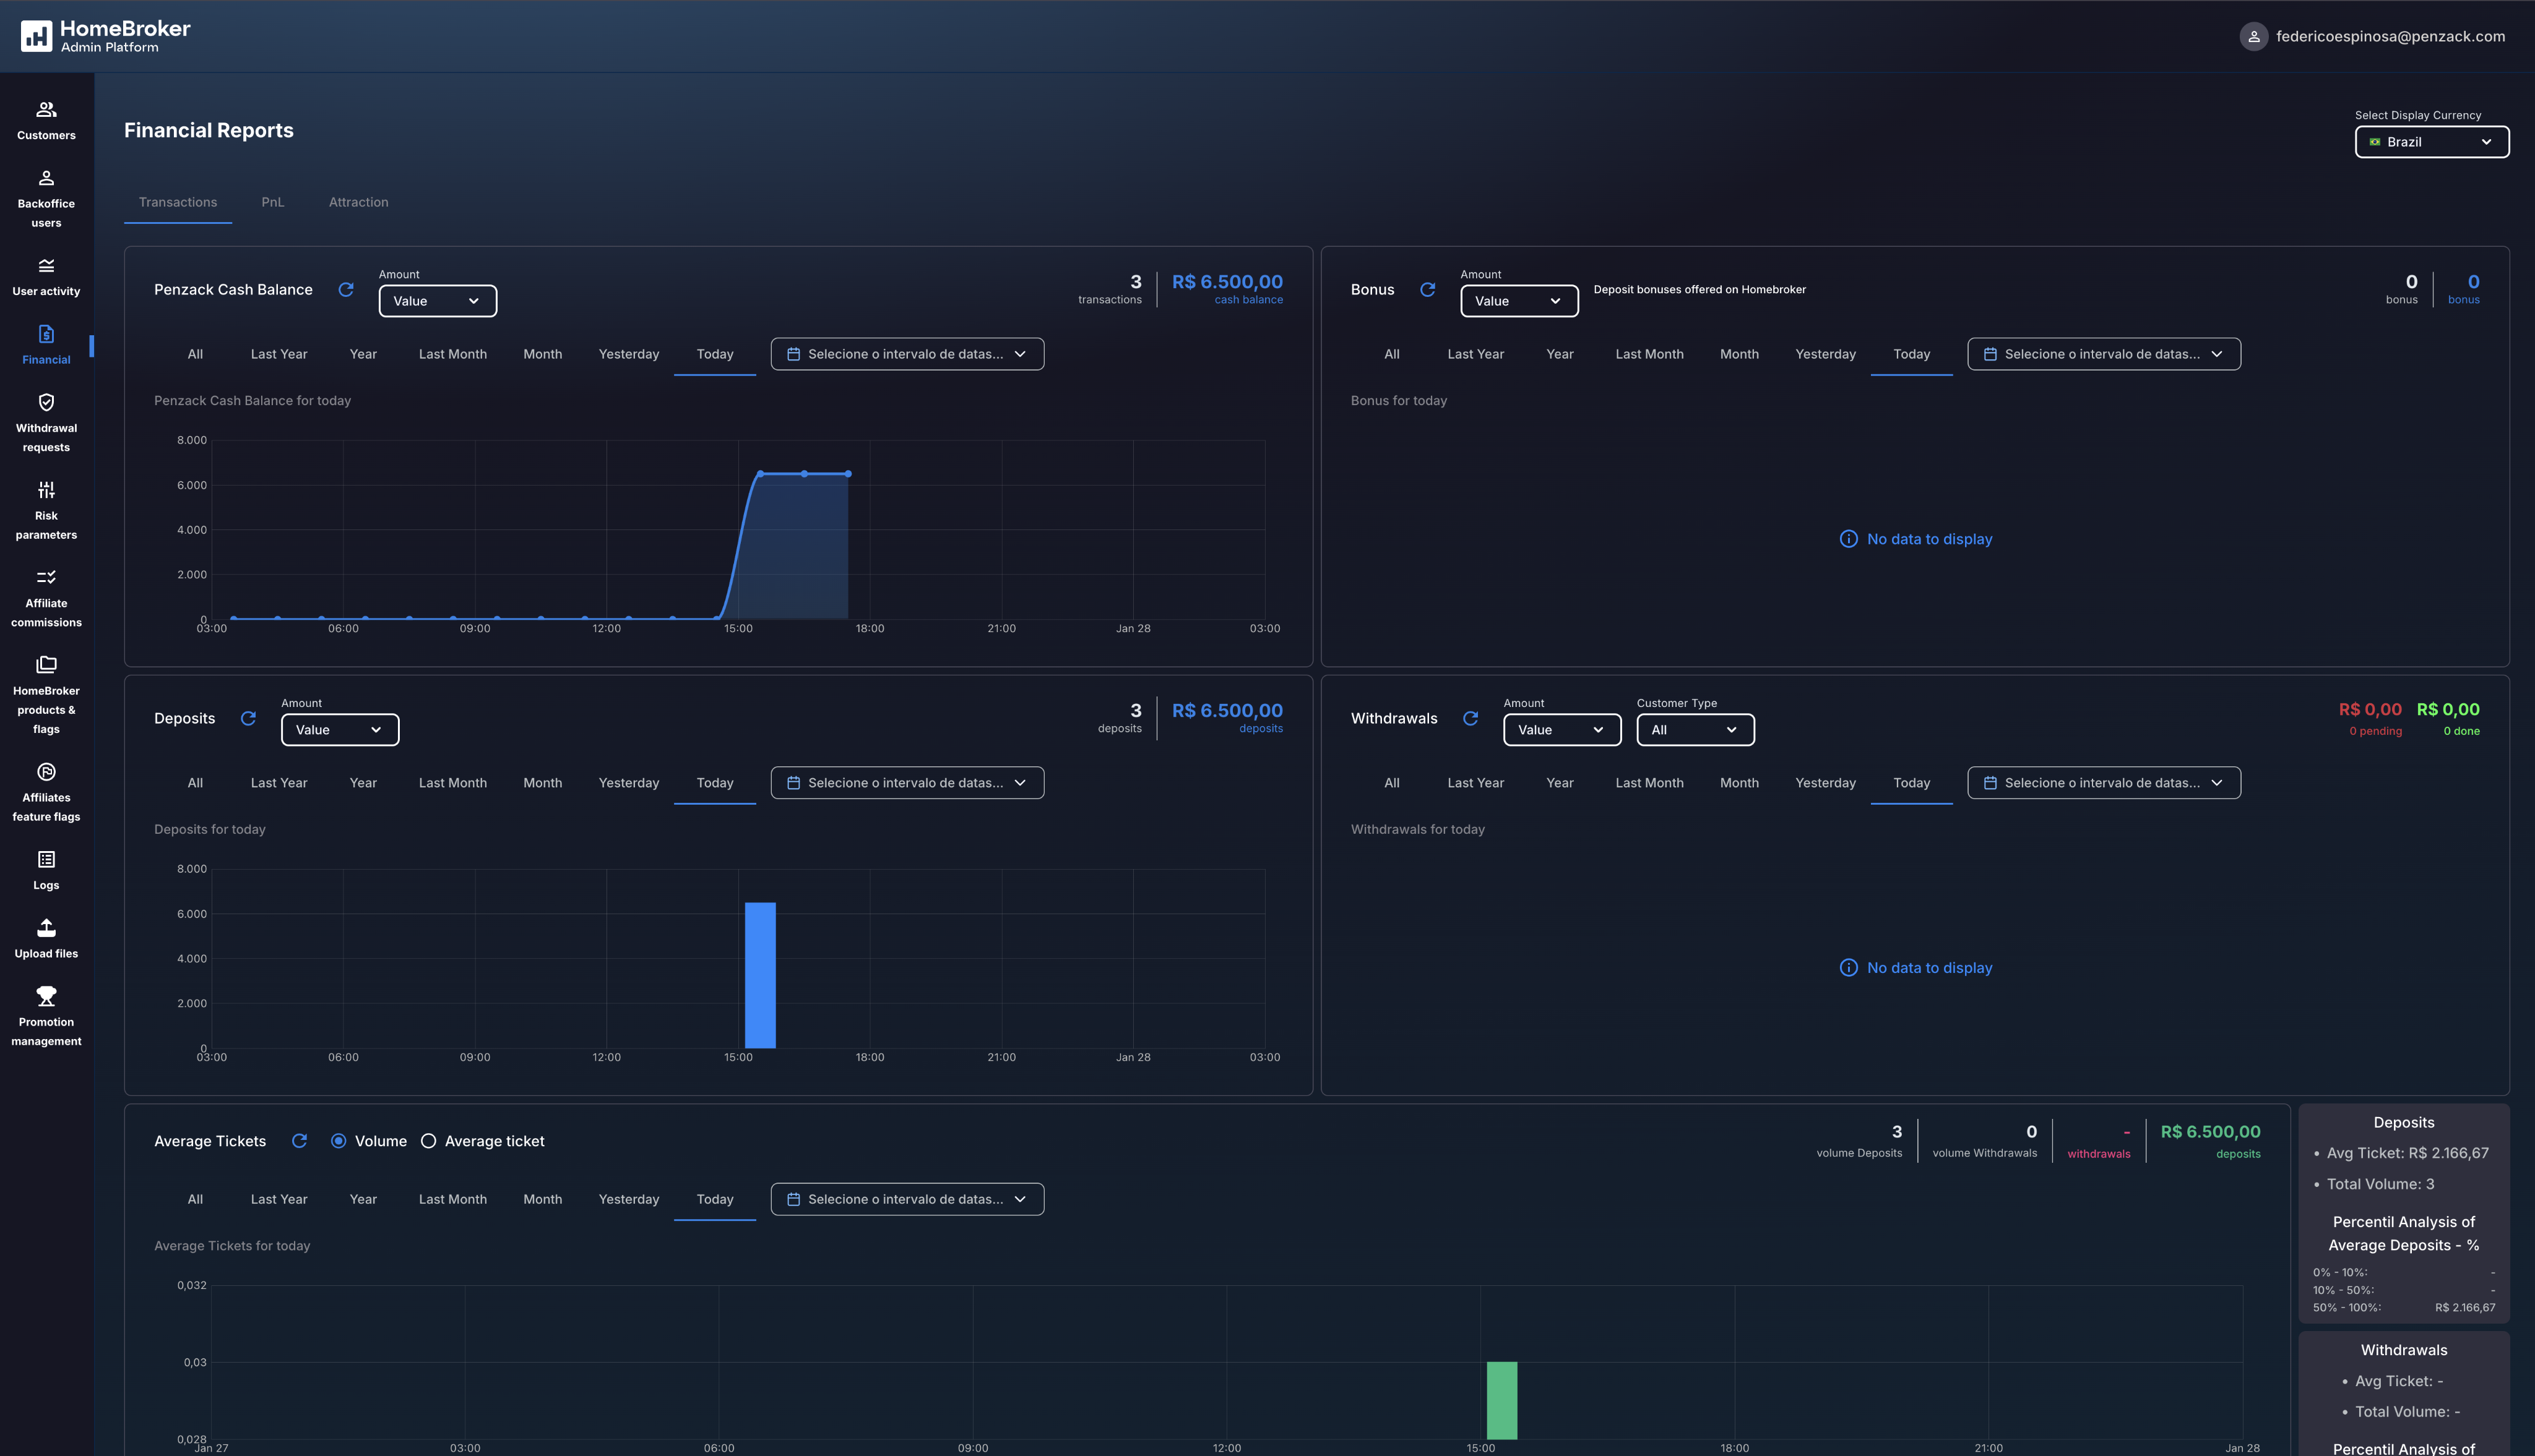2535x1456 pixels.
Task: Open the Attraction tab
Action: [358, 201]
